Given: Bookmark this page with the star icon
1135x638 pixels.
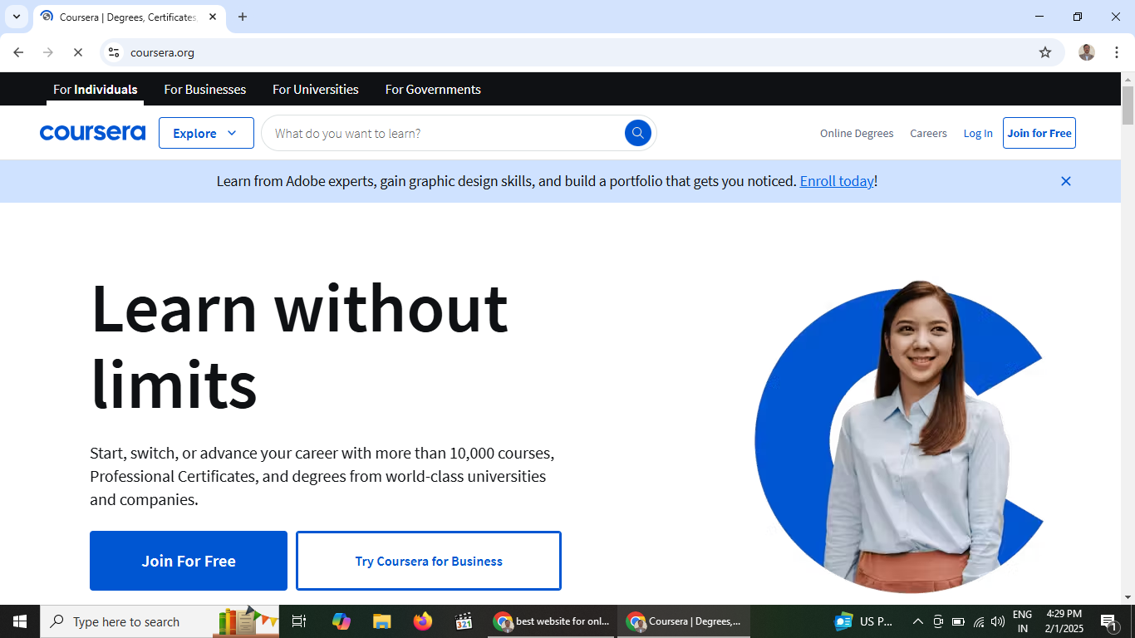Looking at the screenshot, I should click(1045, 52).
